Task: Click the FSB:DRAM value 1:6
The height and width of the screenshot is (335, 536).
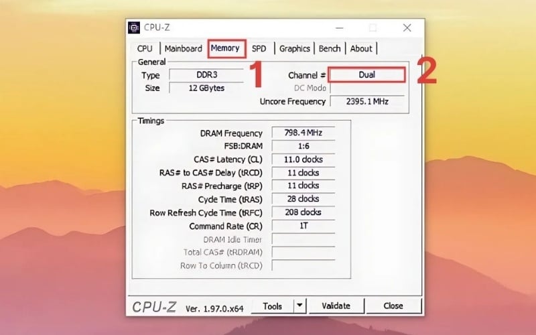Action: (304, 146)
